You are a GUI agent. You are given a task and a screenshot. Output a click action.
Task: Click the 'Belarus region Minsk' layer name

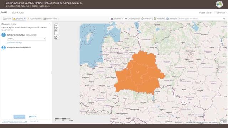25,28
